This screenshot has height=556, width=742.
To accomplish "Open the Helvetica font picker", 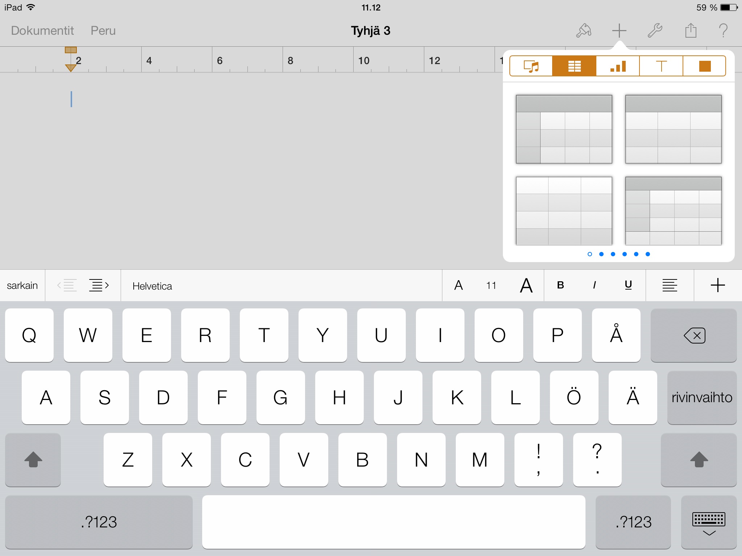I will pyautogui.click(x=152, y=286).
